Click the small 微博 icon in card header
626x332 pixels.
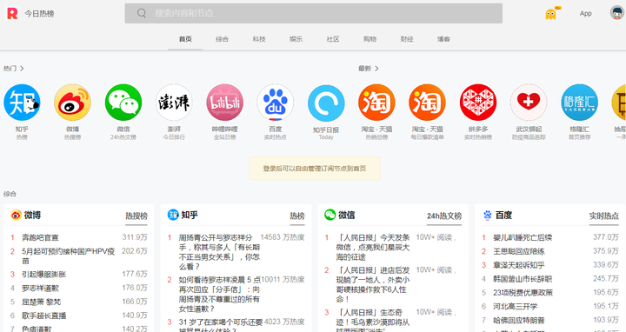pos(16,215)
